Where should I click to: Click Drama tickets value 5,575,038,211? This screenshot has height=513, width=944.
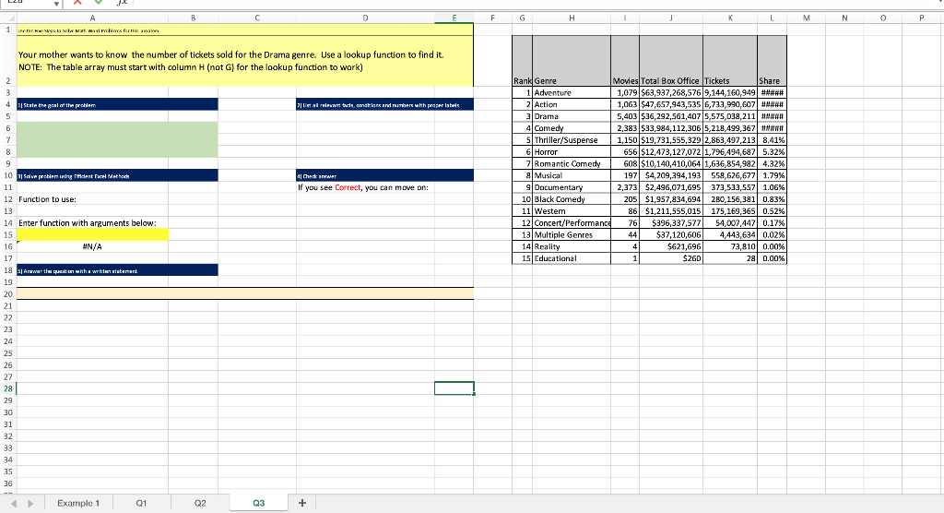click(x=730, y=116)
